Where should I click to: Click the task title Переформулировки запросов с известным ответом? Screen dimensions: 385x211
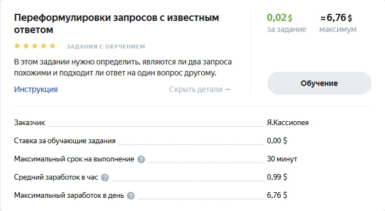tap(117, 24)
